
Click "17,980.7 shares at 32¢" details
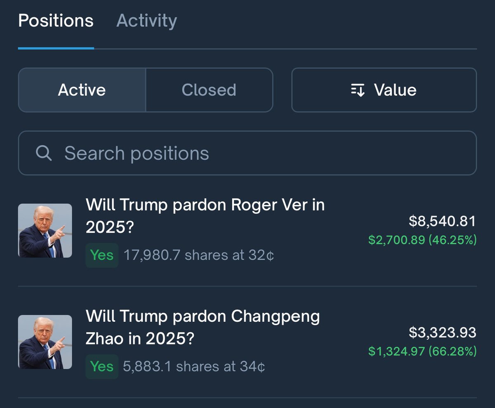coord(199,256)
